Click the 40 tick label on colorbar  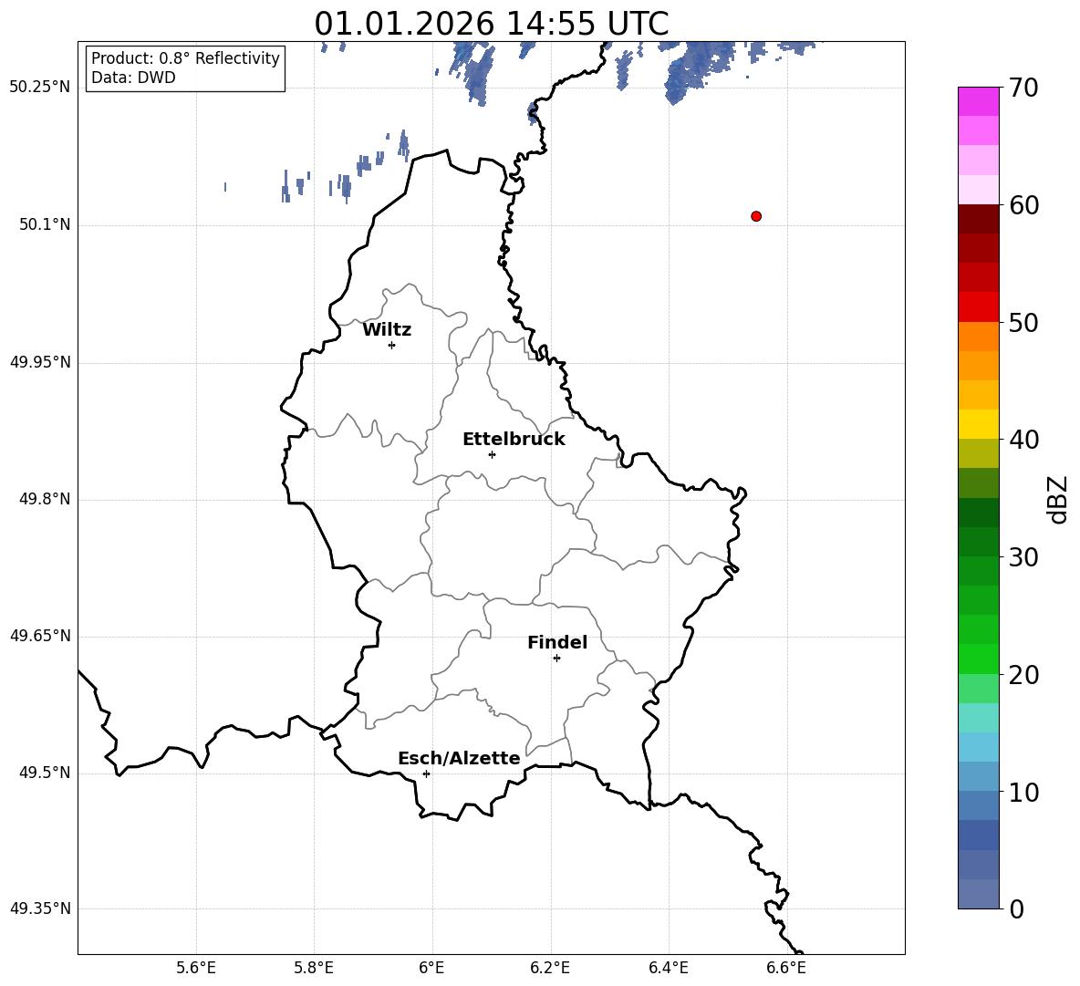click(x=1023, y=440)
